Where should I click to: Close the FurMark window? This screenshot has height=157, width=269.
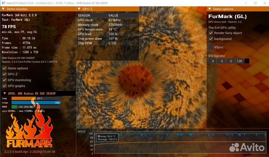265,3
